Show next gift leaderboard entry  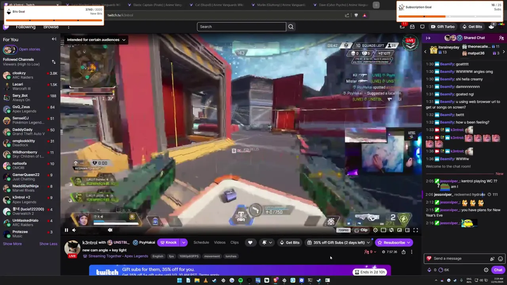coord(504,51)
